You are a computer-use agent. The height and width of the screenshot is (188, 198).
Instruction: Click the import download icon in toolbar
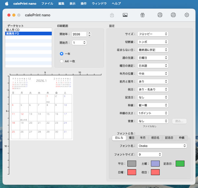pyautogui.click(x=112, y=15)
